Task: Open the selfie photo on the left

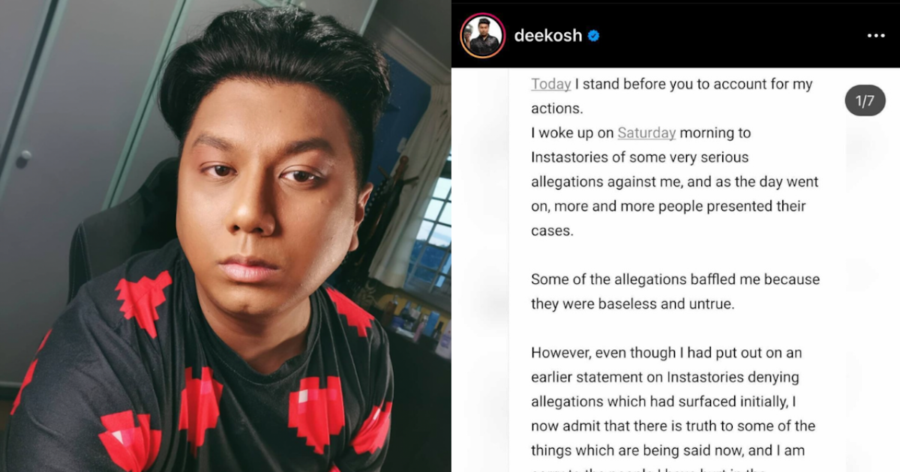Action: click(225, 236)
